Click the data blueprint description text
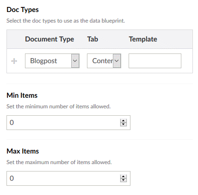Viewport: 198px width, 195px height. pos(66,21)
